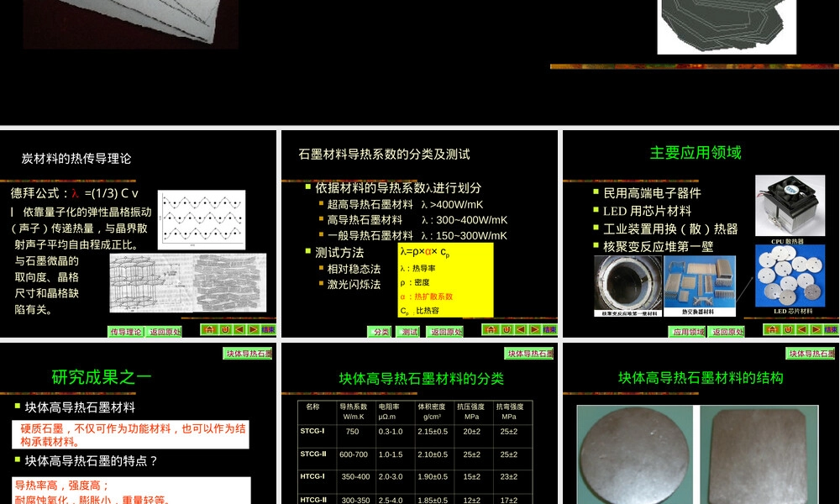The image size is (840, 504).
Task: Click the next arrow on the 炭材料的热传导理论 slide
Action: pyautogui.click(x=254, y=329)
